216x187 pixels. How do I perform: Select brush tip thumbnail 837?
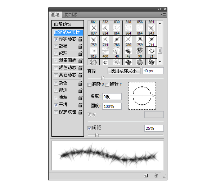(94, 29)
